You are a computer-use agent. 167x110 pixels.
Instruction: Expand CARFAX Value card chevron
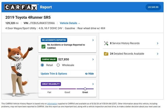coord(93,60)
